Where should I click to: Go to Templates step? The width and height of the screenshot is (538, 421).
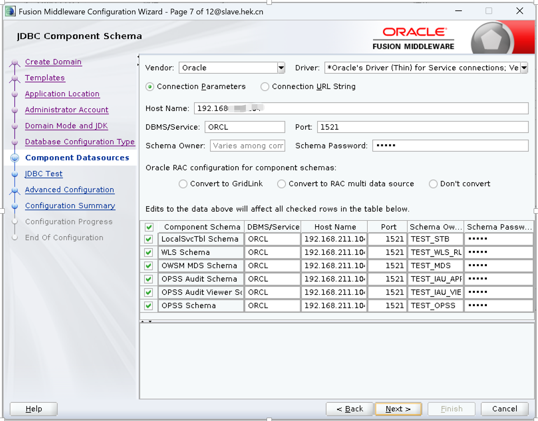(x=45, y=78)
